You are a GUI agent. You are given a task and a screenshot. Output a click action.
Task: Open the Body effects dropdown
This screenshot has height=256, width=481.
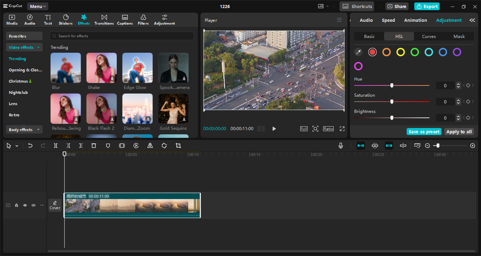[24, 129]
